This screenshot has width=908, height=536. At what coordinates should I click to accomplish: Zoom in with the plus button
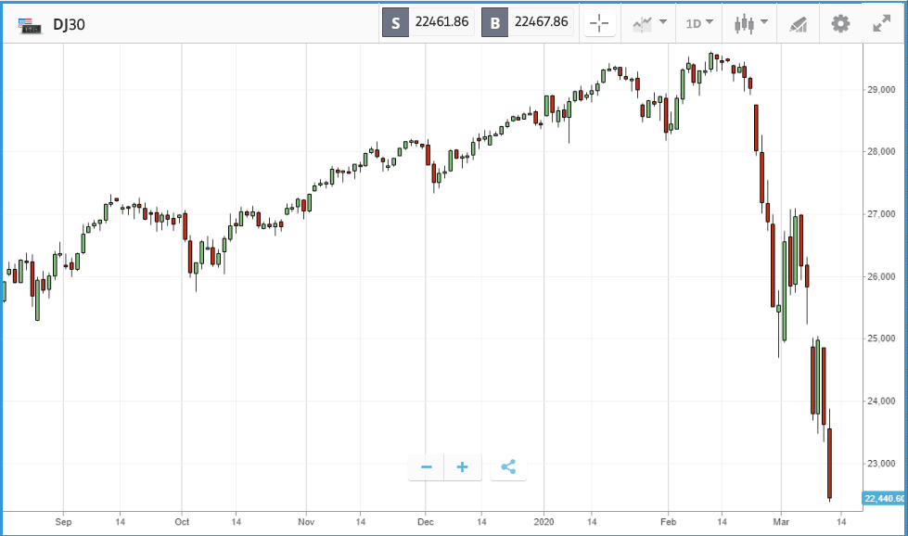[463, 467]
